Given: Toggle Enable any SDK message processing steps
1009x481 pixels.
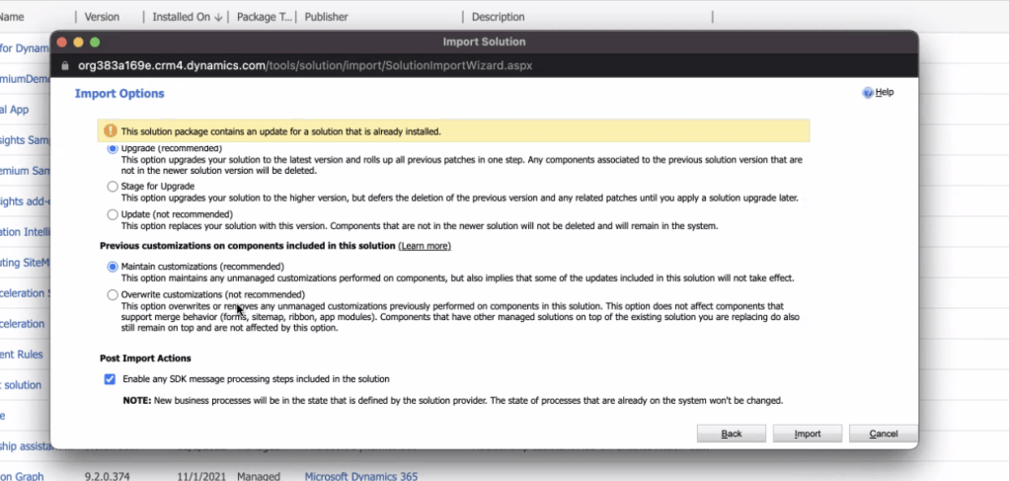Looking at the screenshot, I should point(110,378).
